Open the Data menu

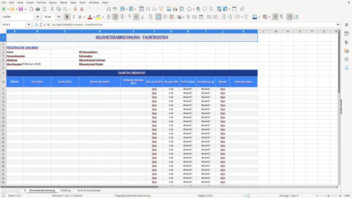tap(73, 2)
